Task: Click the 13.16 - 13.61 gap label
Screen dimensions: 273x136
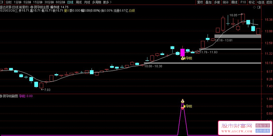Action: (224, 40)
